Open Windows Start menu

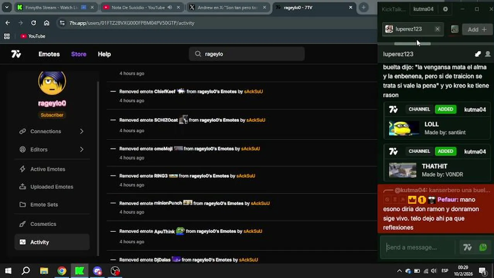coord(8,271)
